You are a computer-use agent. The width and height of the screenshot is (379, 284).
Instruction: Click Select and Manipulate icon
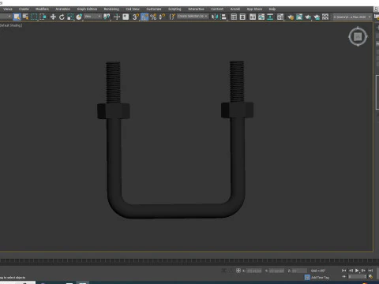tap(117, 17)
